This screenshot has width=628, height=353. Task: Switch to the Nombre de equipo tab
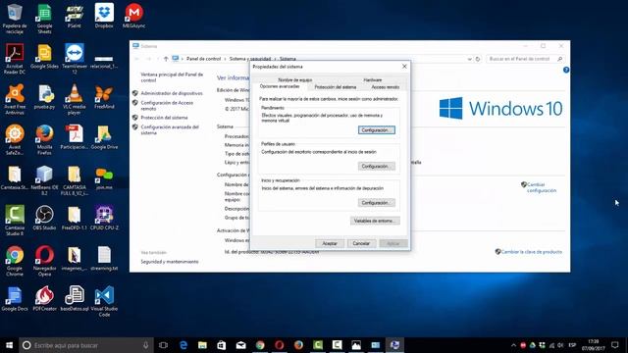click(294, 80)
